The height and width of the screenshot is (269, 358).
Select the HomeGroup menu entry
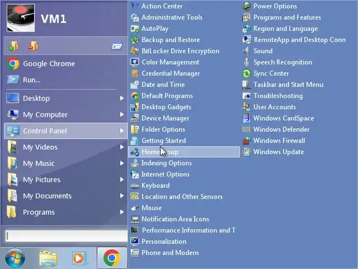tap(184, 152)
